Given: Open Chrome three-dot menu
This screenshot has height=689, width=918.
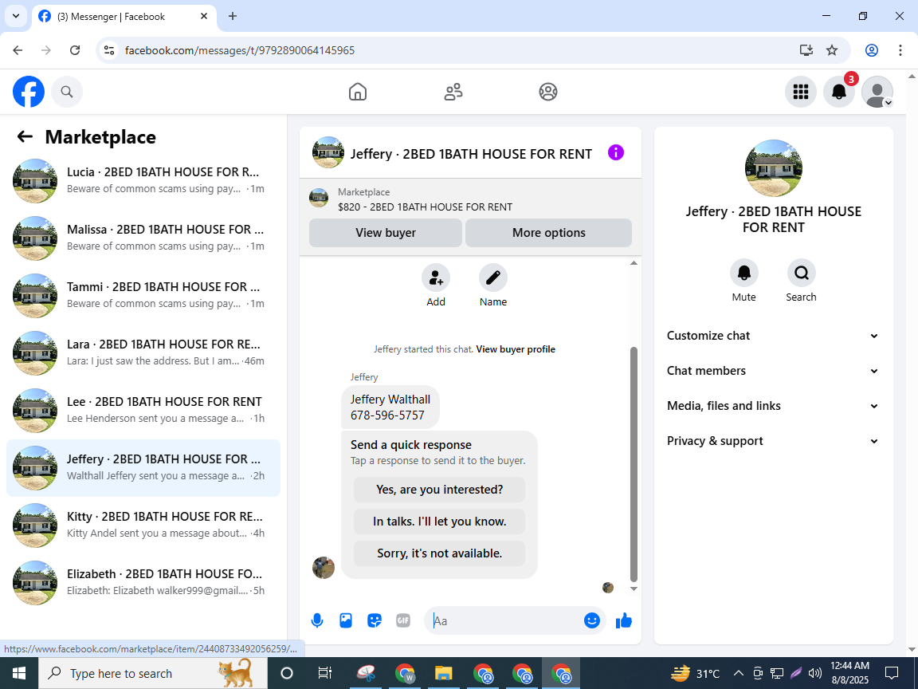Looking at the screenshot, I should (900, 50).
